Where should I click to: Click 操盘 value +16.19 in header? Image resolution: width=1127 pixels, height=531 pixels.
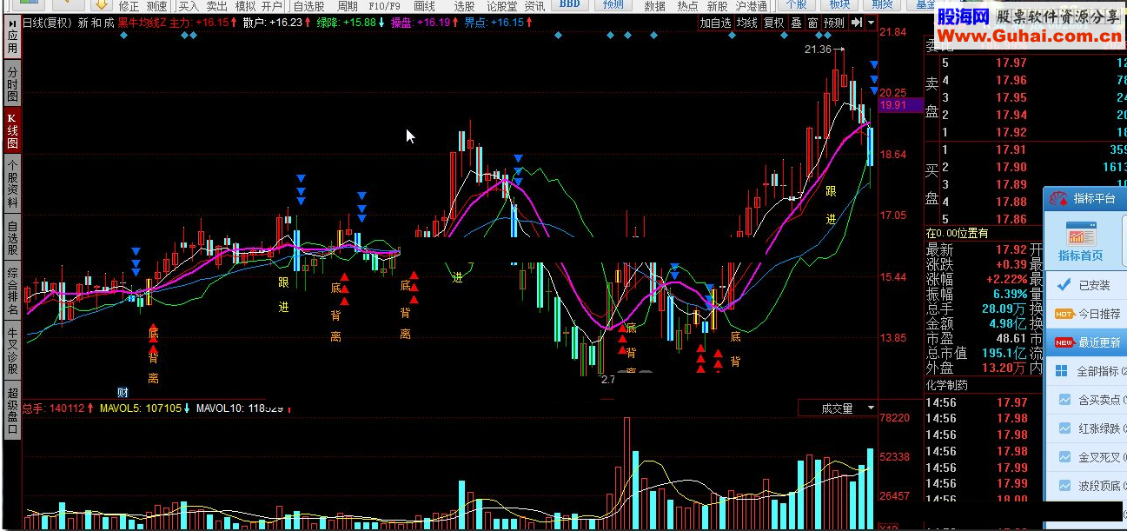click(434, 23)
